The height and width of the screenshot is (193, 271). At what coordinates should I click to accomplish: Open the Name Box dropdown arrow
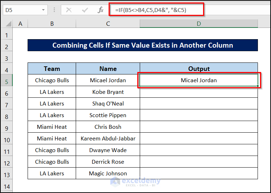click(x=43, y=10)
